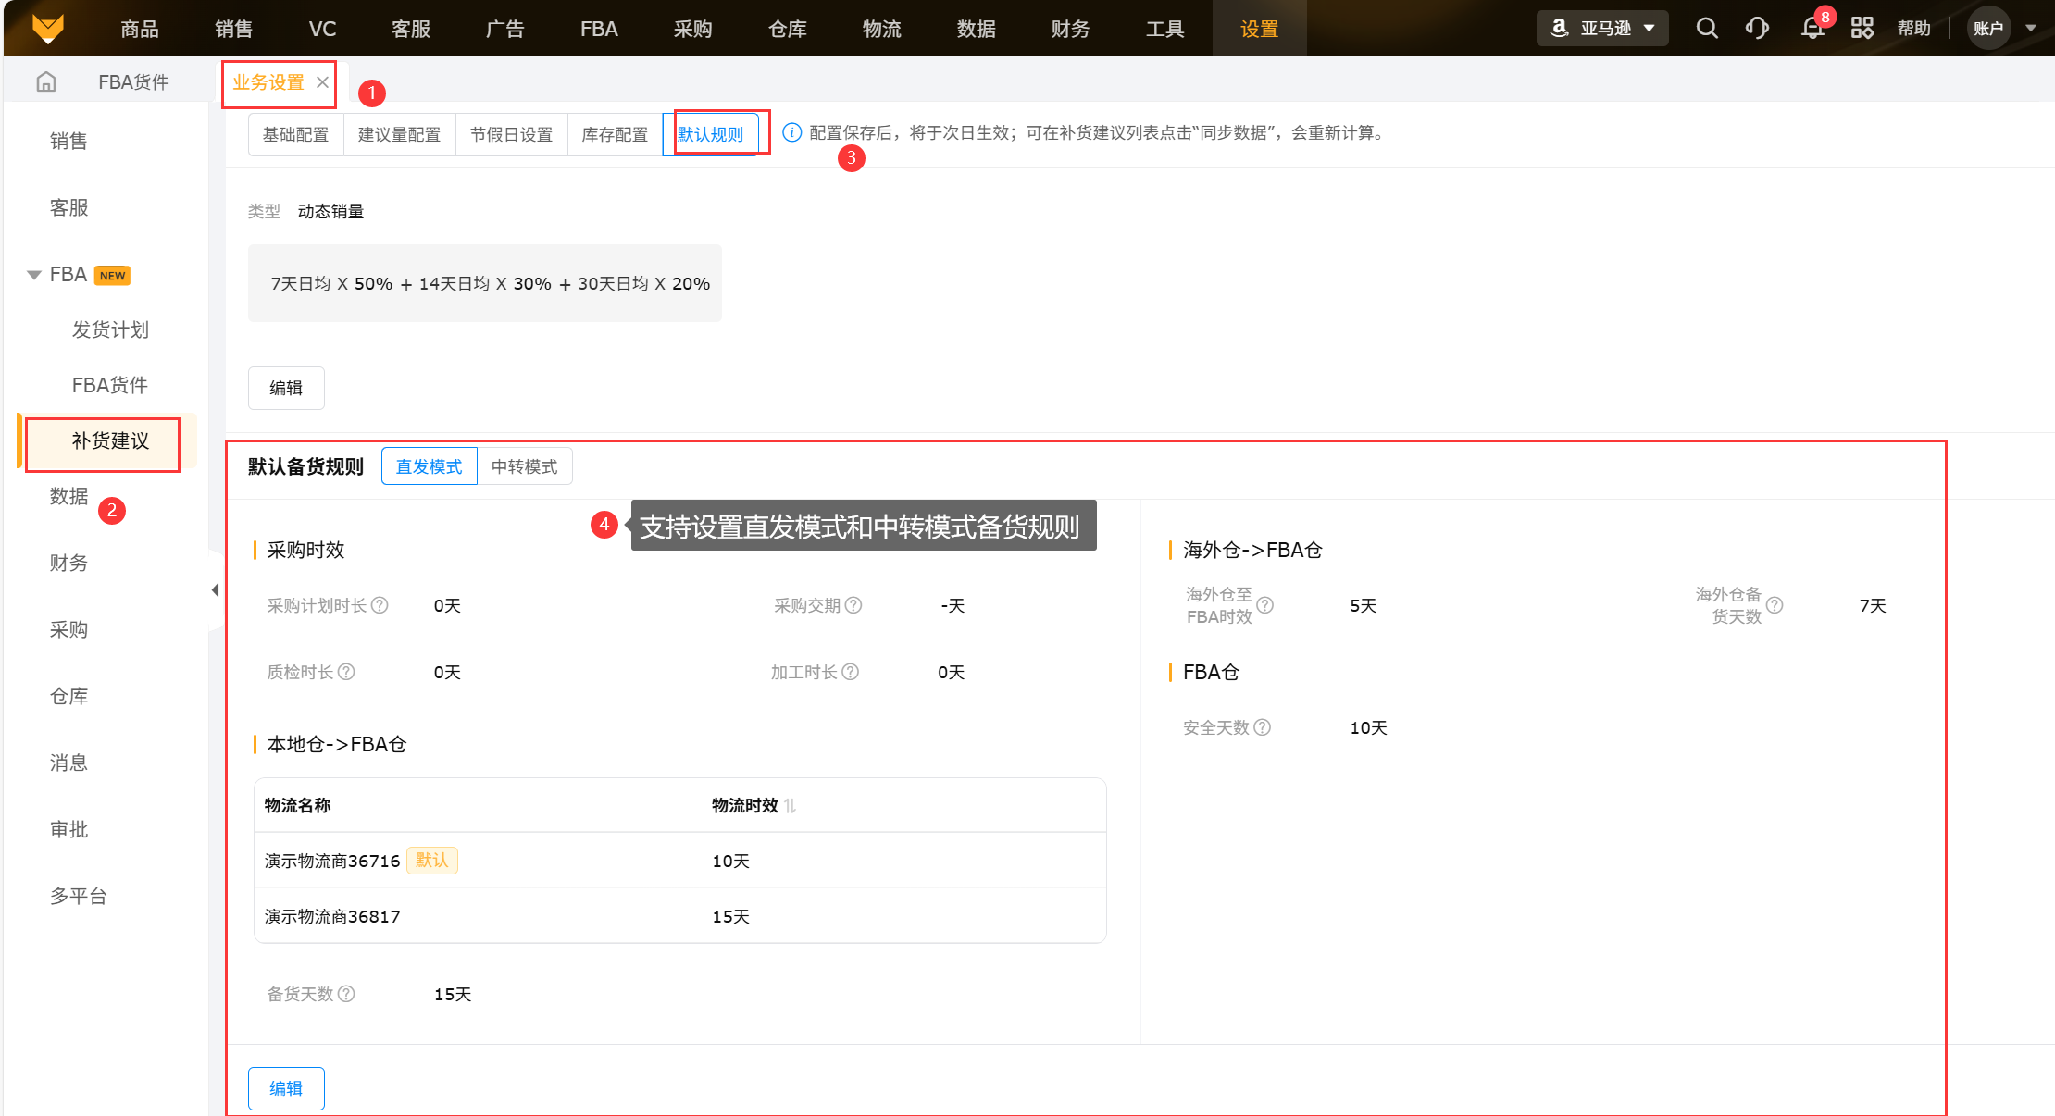Click the fox logo in top-left corner
2055x1116 pixels.
(48, 29)
